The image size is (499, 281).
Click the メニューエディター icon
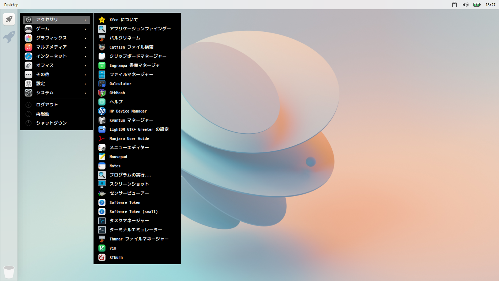point(102,148)
